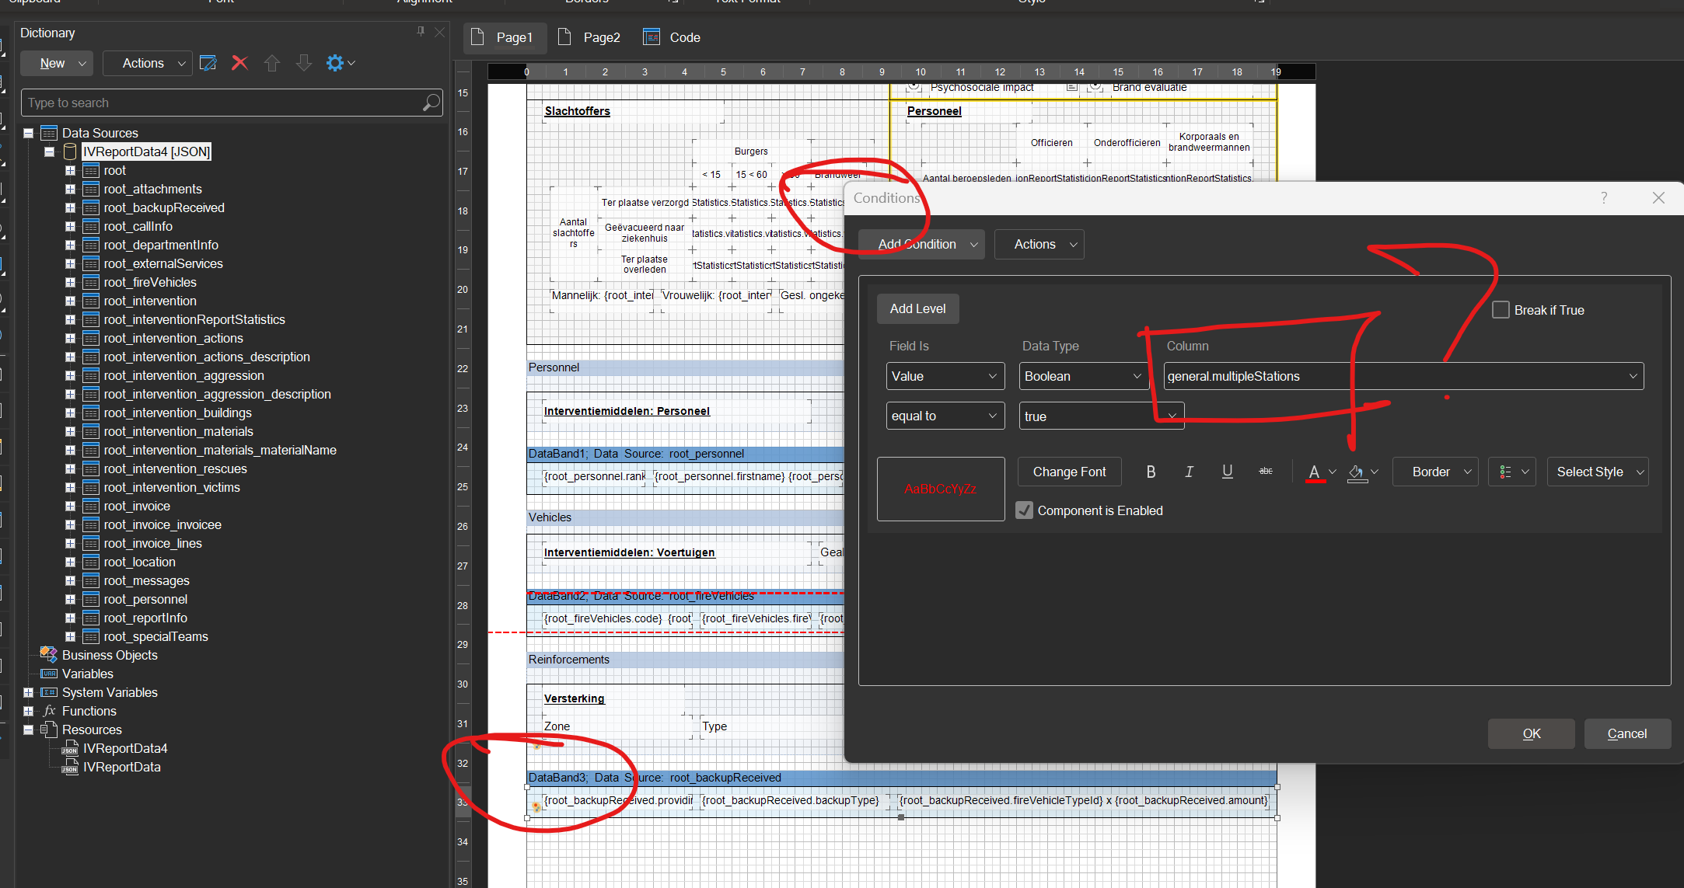Switch to the Page2 tab
Screen dimensions: 1684x888
[x=591, y=37]
